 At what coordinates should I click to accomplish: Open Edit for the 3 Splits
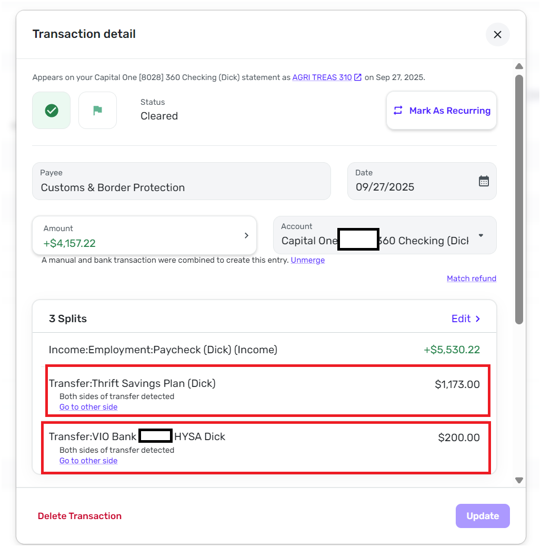pyautogui.click(x=466, y=319)
